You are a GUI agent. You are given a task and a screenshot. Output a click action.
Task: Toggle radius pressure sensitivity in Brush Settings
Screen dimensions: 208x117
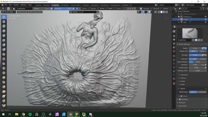(x=202, y=48)
